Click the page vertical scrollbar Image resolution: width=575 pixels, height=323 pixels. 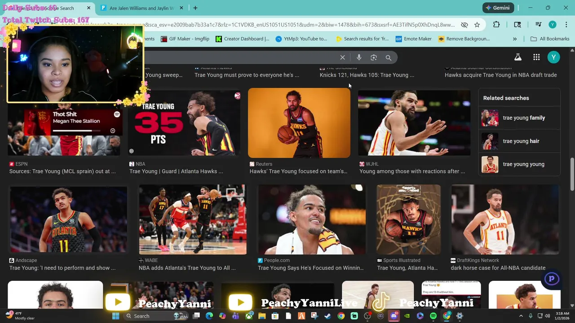(x=572, y=174)
